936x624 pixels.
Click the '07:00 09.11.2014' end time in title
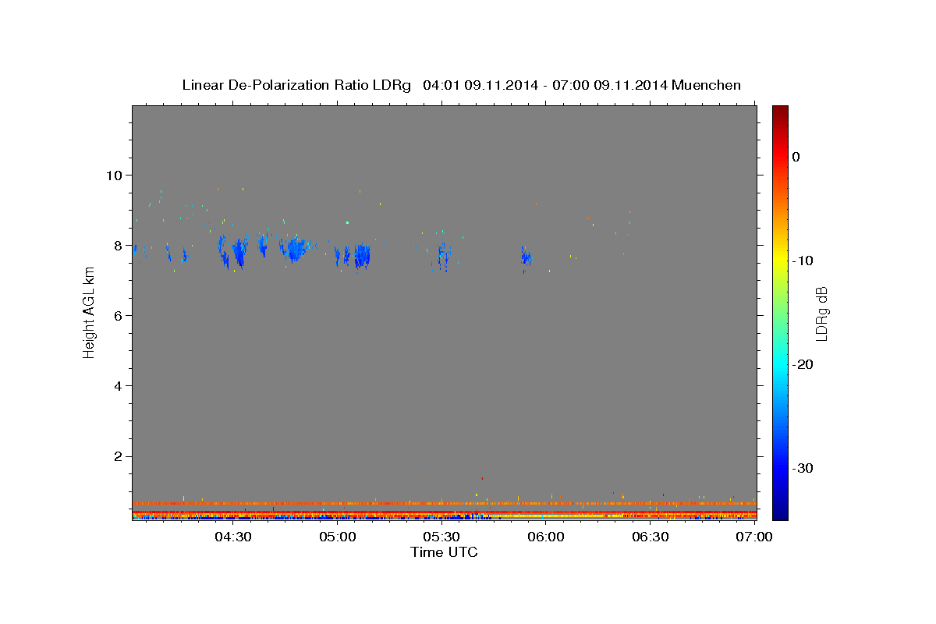610,85
